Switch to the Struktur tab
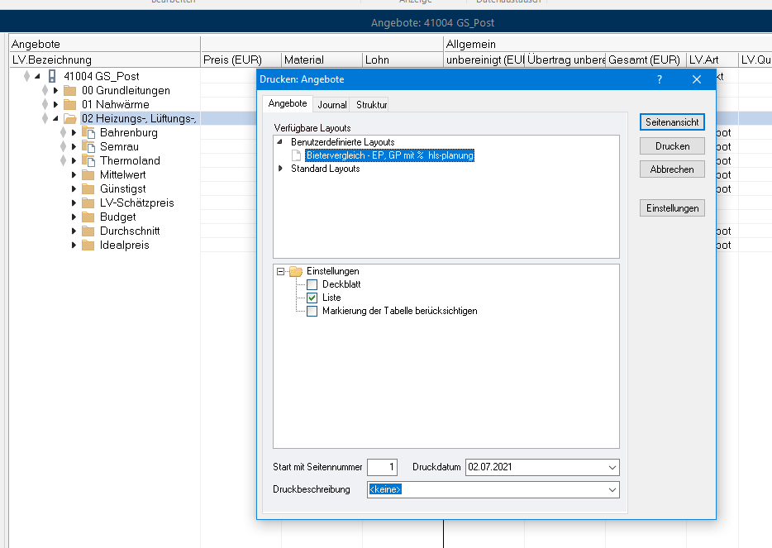 point(371,105)
